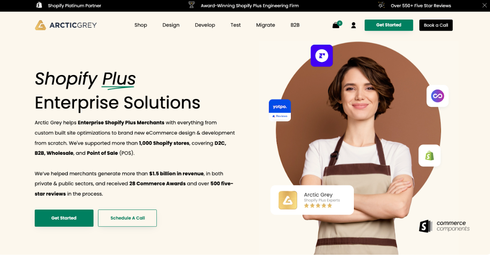Image resolution: width=490 pixels, height=256 pixels.
Task: Click the header Get Started button
Action: point(388,25)
